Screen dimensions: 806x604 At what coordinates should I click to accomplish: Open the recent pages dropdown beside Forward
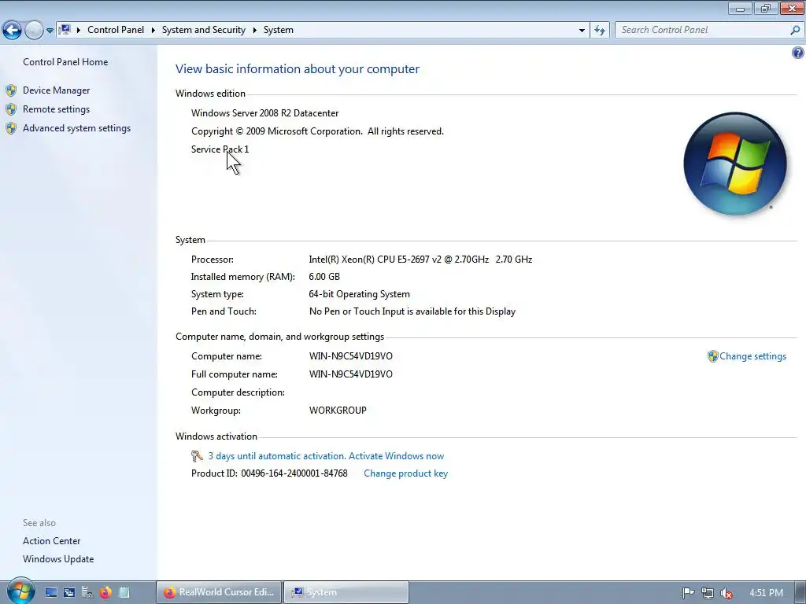(50, 31)
